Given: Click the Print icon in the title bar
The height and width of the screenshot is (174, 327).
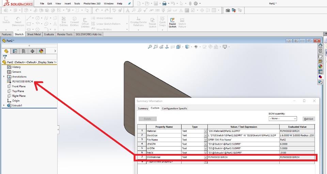Looking at the screenshot, I should click(164, 3).
